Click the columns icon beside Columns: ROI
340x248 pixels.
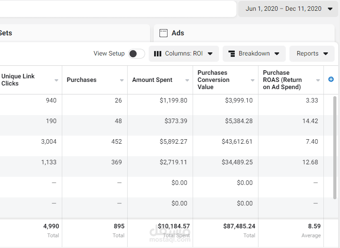coord(158,54)
